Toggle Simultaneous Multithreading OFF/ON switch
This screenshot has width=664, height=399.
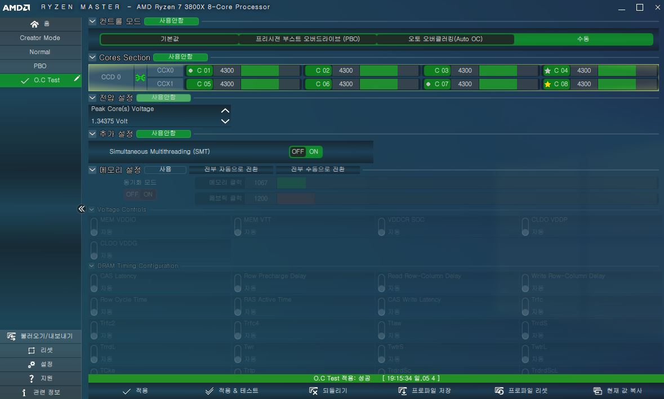tap(306, 151)
